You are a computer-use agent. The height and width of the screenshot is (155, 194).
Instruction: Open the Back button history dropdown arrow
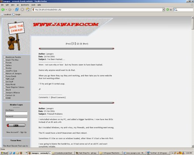click(x=6, y=10)
